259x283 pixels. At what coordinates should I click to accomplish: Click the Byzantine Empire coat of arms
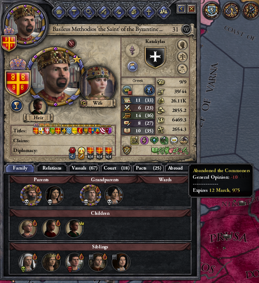tap(18, 83)
